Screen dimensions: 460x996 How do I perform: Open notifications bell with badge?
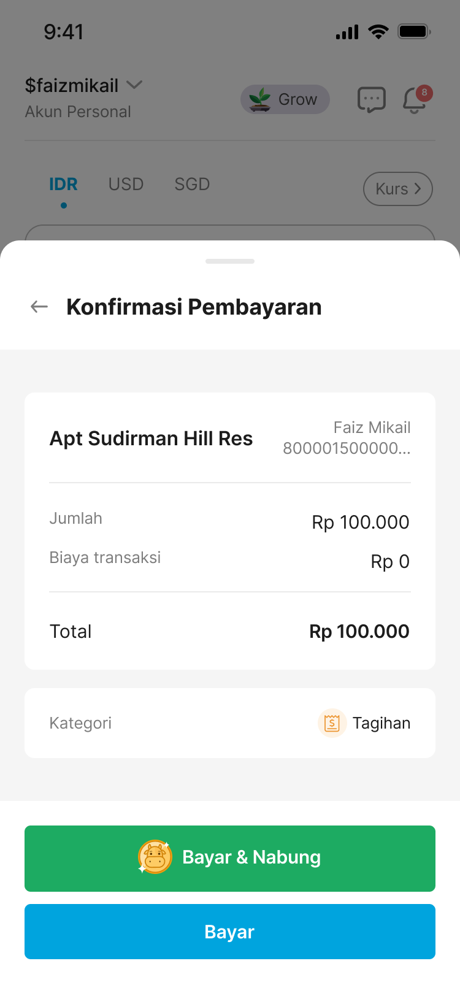(x=415, y=100)
